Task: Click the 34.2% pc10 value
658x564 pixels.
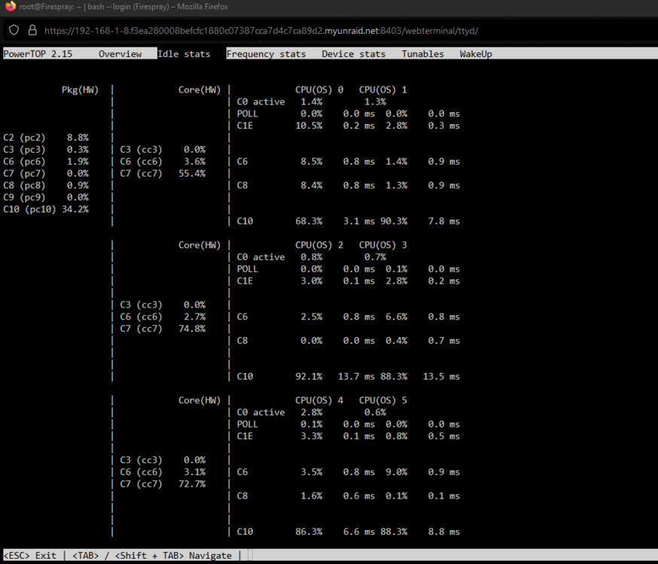Action: 75,209
